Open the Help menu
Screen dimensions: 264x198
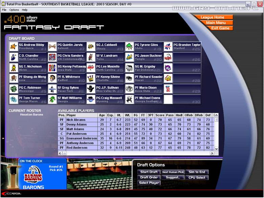click(25, 10)
